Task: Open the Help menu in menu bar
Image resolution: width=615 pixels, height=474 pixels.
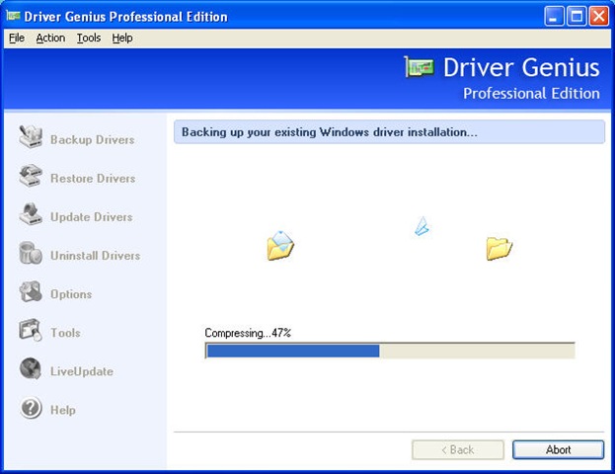Action: tap(122, 39)
